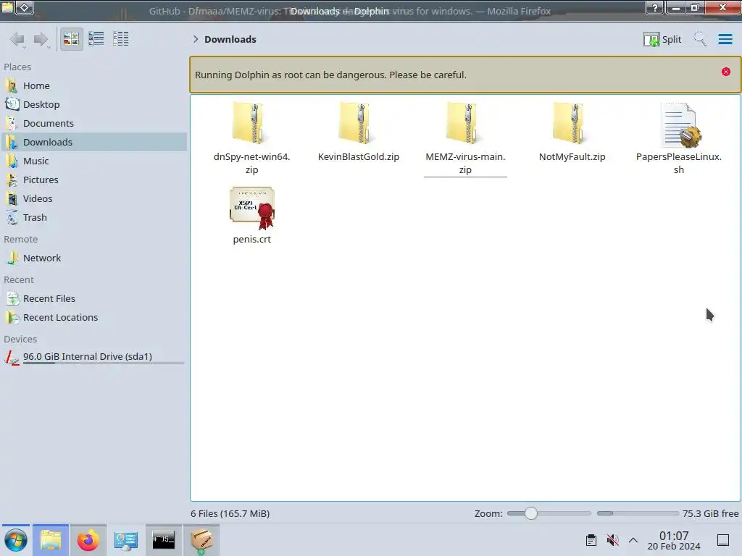This screenshot has height=556, width=742.
Task: Click the Downloads breadcrumb in location bar
Action: coord(230,39)
